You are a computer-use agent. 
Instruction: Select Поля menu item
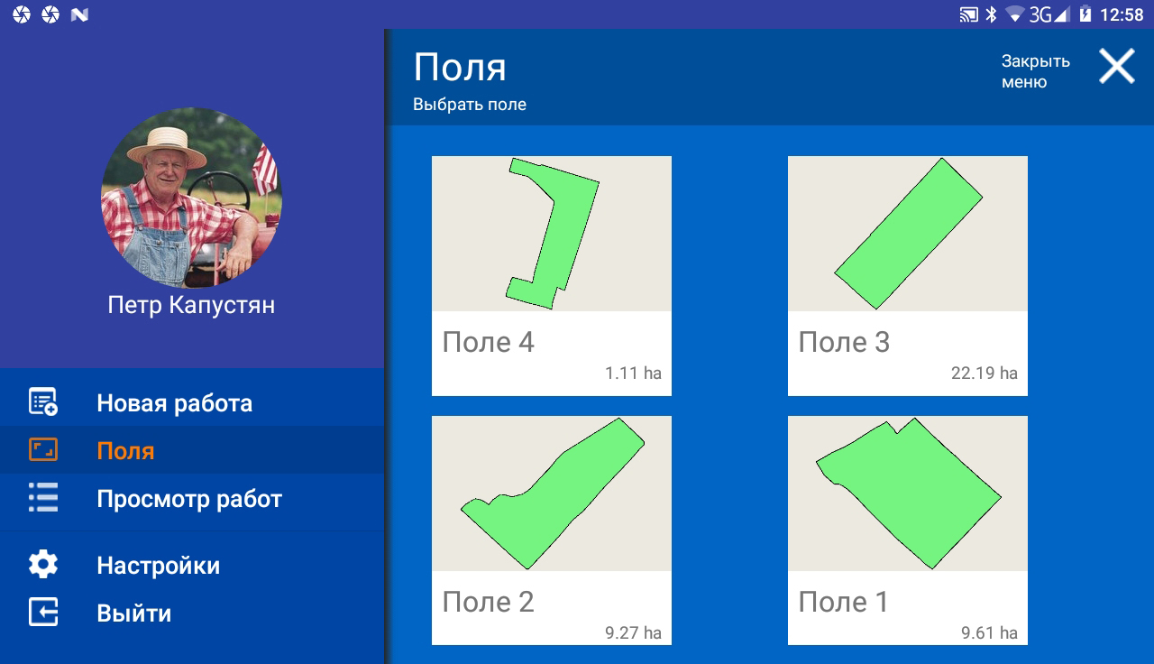pos(192,450)
